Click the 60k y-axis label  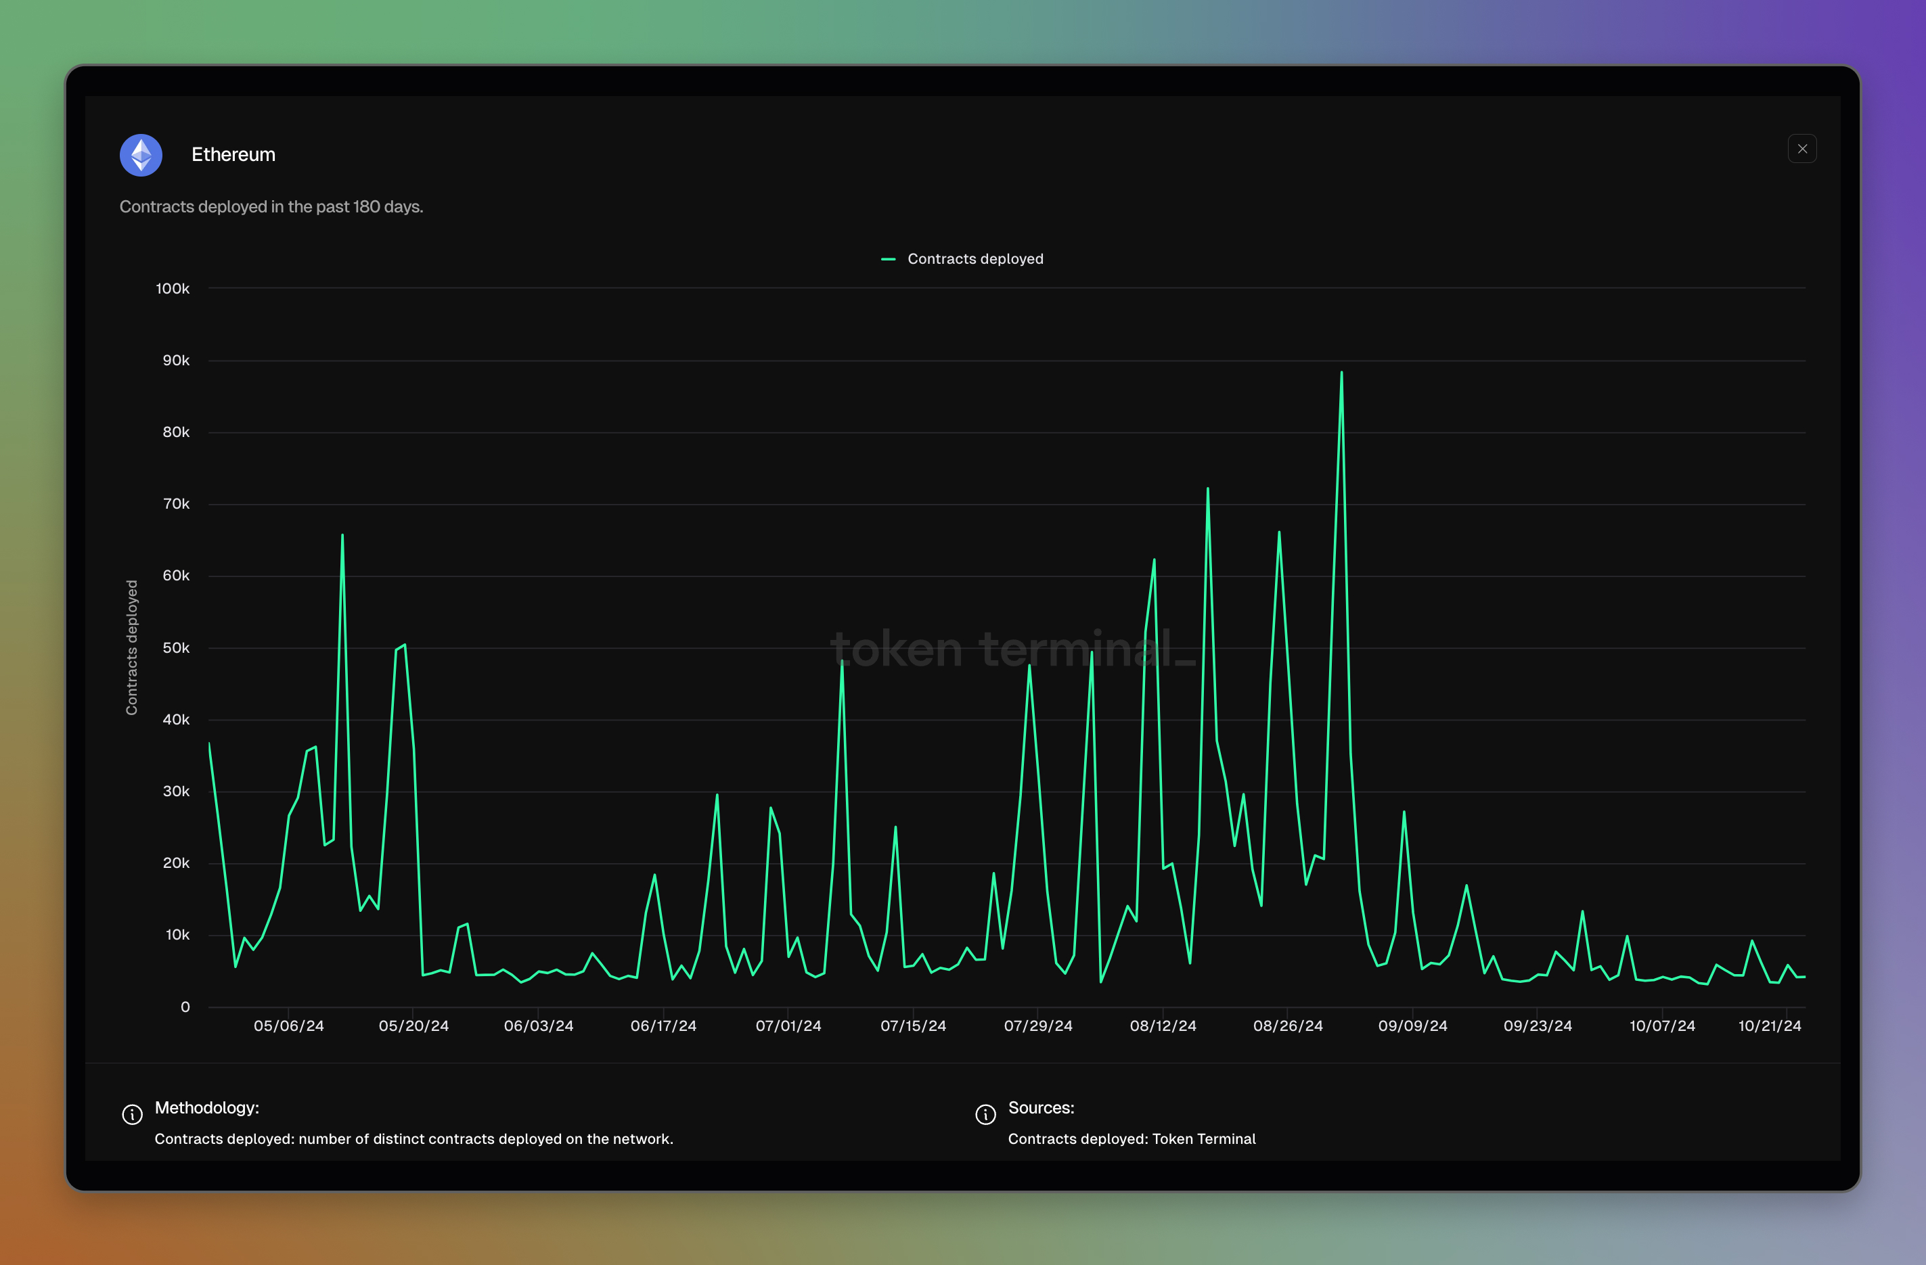(175, 576)
